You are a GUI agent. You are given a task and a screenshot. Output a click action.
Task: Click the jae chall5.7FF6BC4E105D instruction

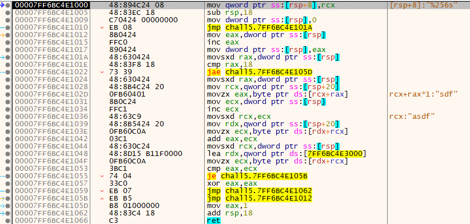tap(259, 72)
